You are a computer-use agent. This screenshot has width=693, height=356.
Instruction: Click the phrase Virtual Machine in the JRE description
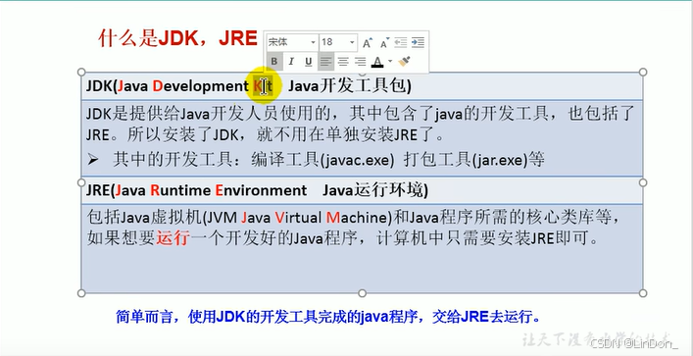click(x=331, y=217)
